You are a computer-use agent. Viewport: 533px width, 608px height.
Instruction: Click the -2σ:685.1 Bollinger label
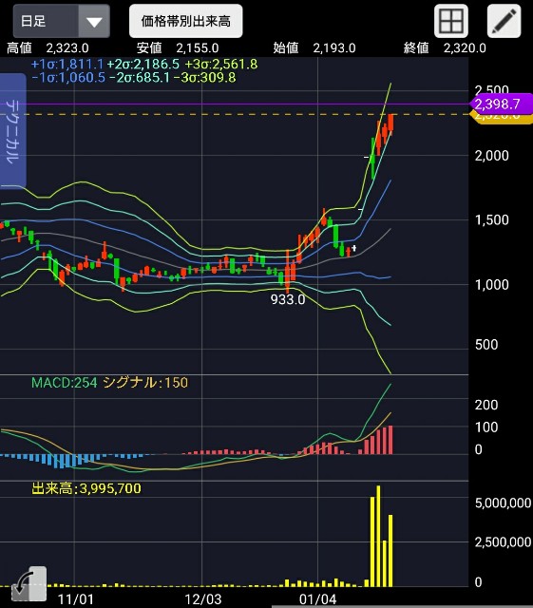click(x=140, y=78)
